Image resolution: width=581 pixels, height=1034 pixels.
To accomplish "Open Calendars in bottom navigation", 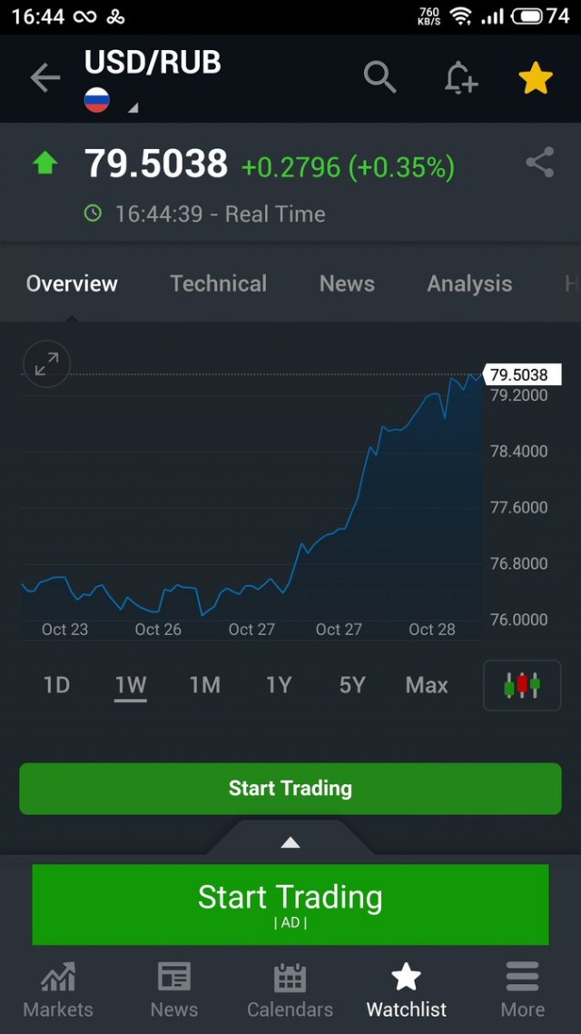I will 290,989.
